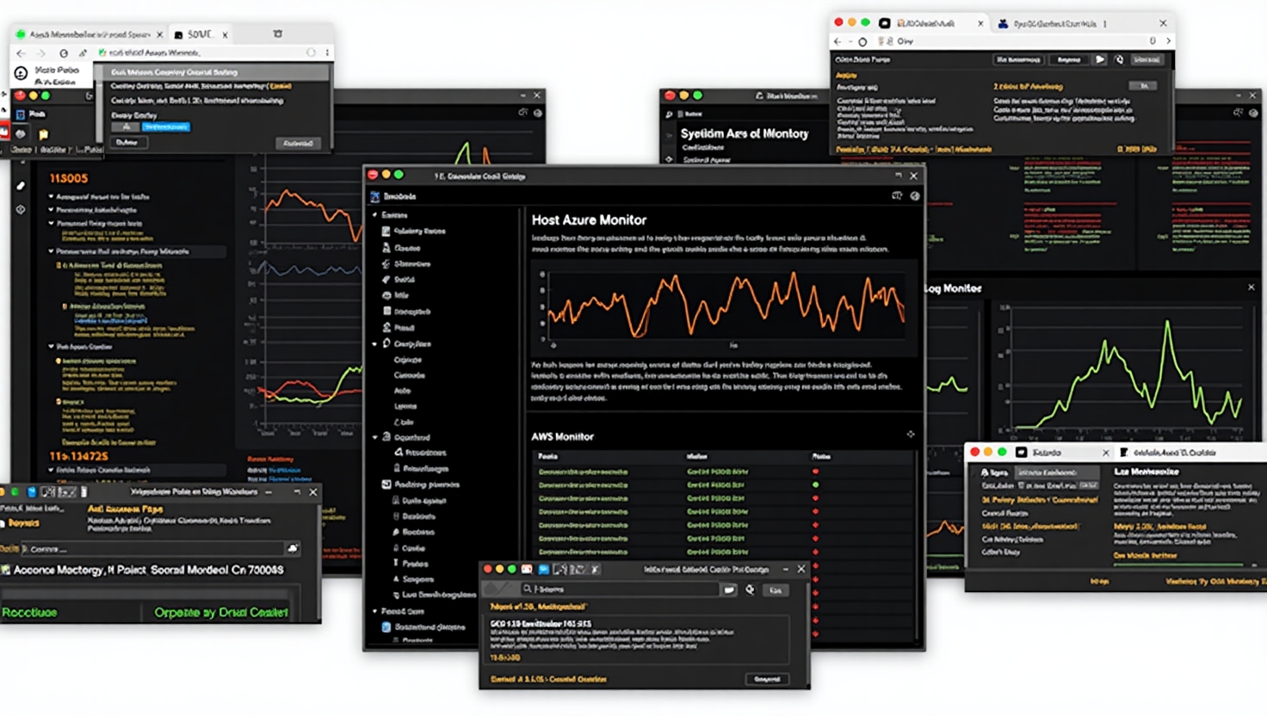Collapse the sidebar group with the circular arrow icon
The height and width of the screenshot is (716, 1267).
pos(374,343)
